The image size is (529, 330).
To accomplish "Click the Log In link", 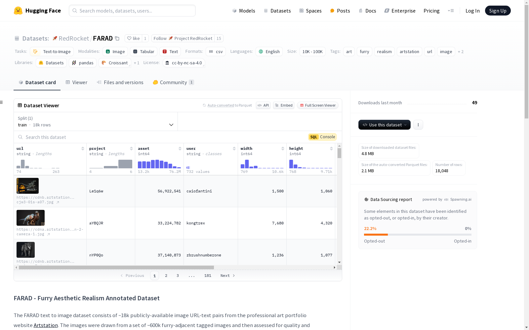I will 472,11.
